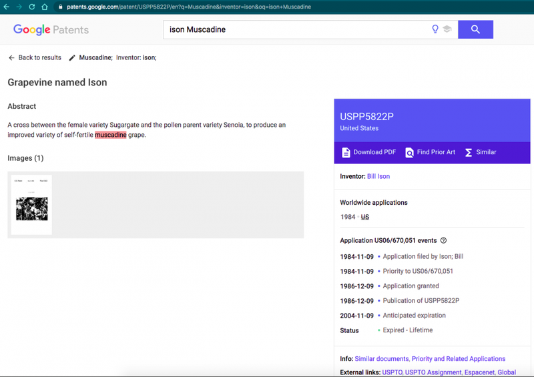Viewport: 534px width, 377px height.
Task: Click the Images (1) heading
Action: (x=25, y=158)
